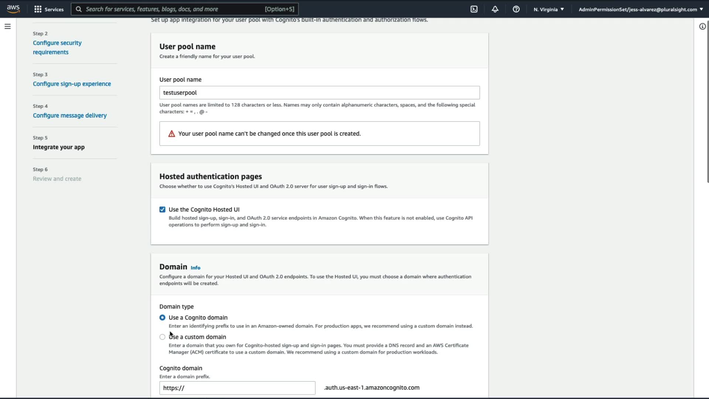Expand the AdminPermissionSet account menu
The width and height of the screenshot is (709, 399).
[x=640, y=9]
